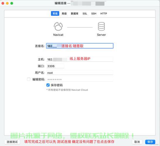This screenshot has width=160, height=146.
Task: Click the 端口 field showing 3306
Action: tap(55, 66)
